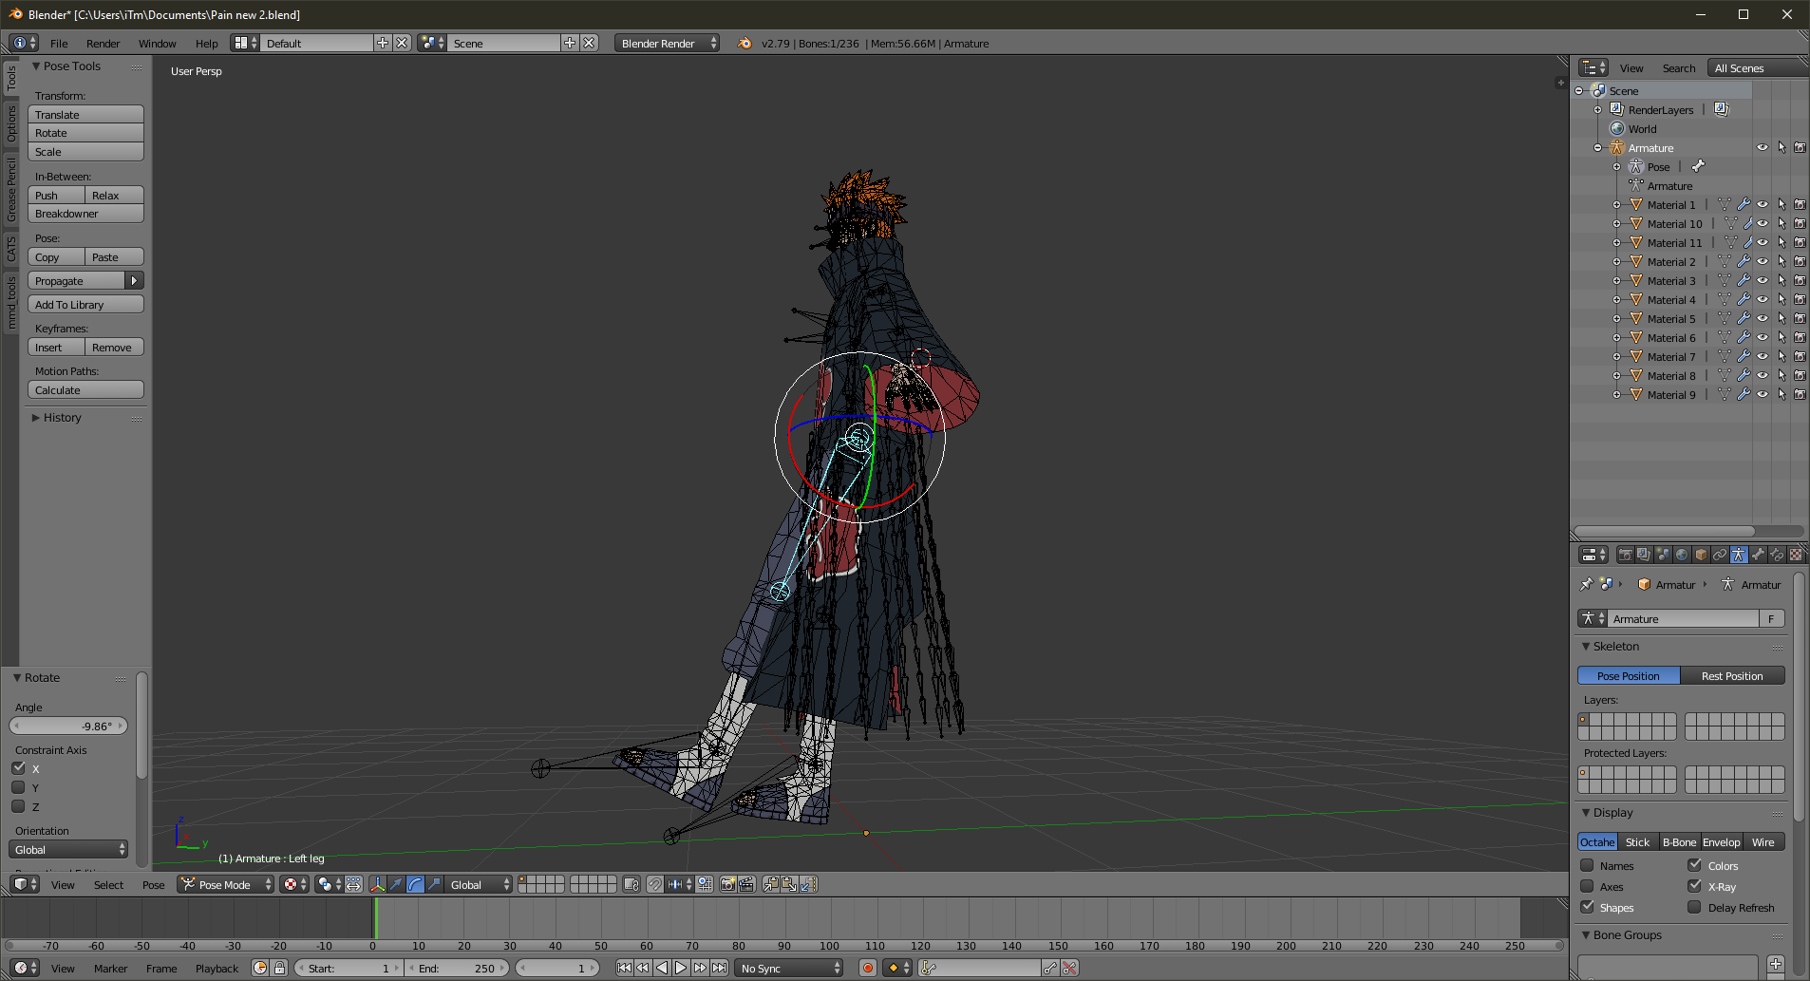Screen dimensions: 1810x981
Task: Open the Armature Data properties tab
Action: (x=1739, y=555)
